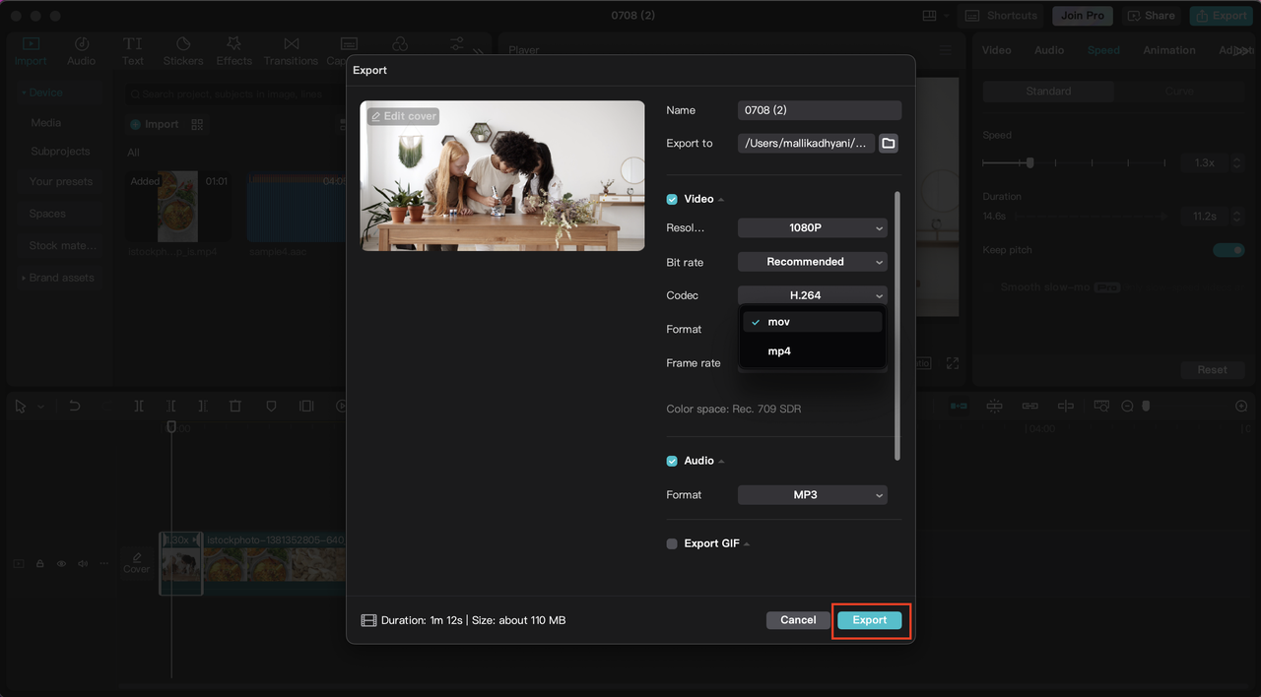The height and width of the screenshot is (697, 1261).
Task: Expand Brand assets in the sidebar
Action: pyautogui.click(x=58, y=278)
